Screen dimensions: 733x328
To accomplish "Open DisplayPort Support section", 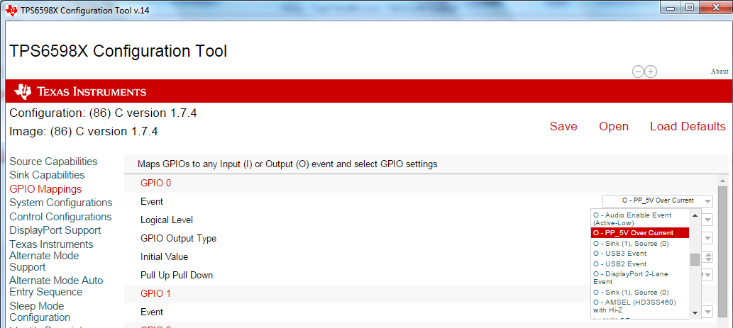I will [x=55, y=230].
